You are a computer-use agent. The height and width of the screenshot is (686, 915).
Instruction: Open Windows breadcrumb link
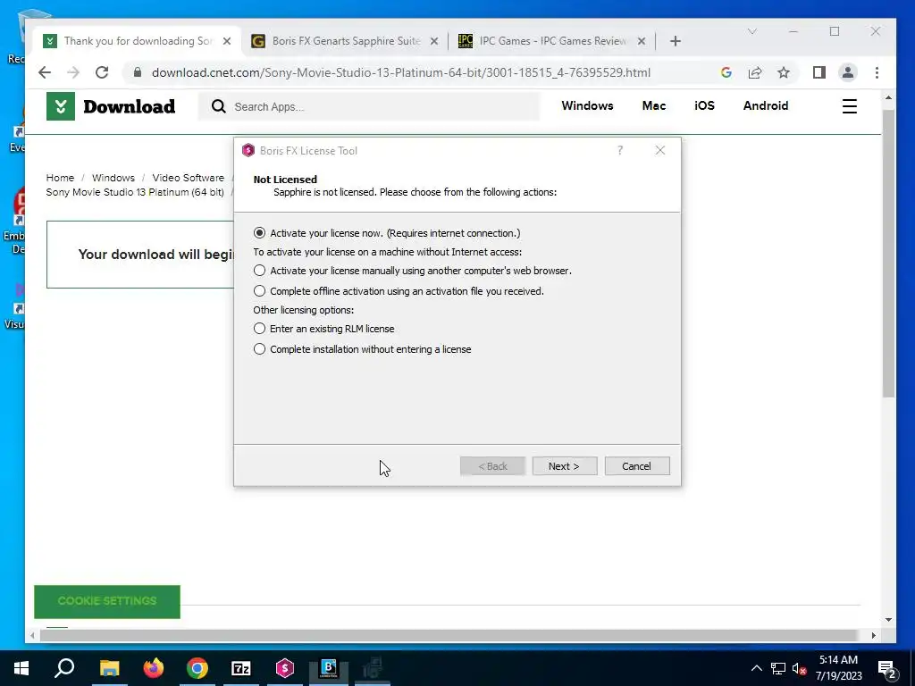[x=113, y=178]
